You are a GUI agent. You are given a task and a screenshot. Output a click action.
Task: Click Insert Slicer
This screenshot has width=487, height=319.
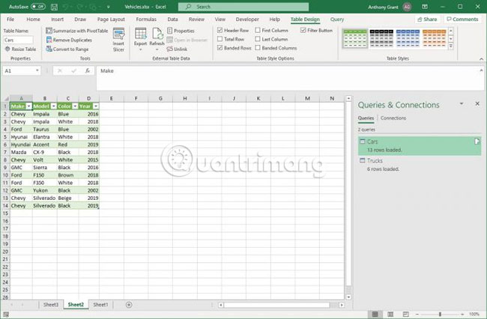point(118,40)
